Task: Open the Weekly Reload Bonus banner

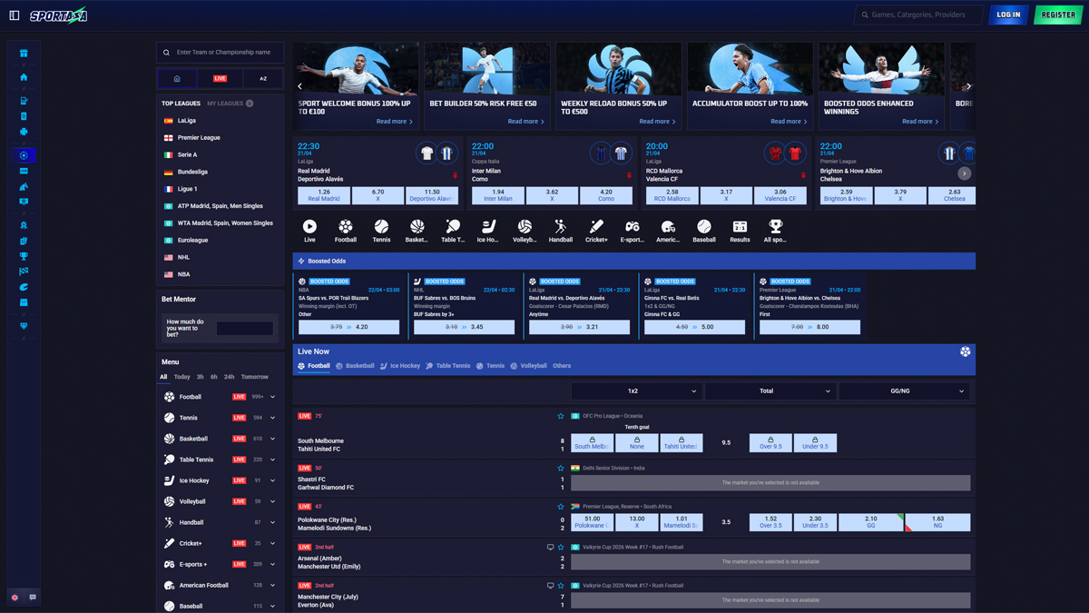Action: (618, 86)
